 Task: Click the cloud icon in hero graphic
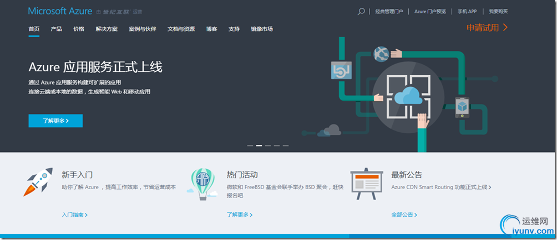408,96
